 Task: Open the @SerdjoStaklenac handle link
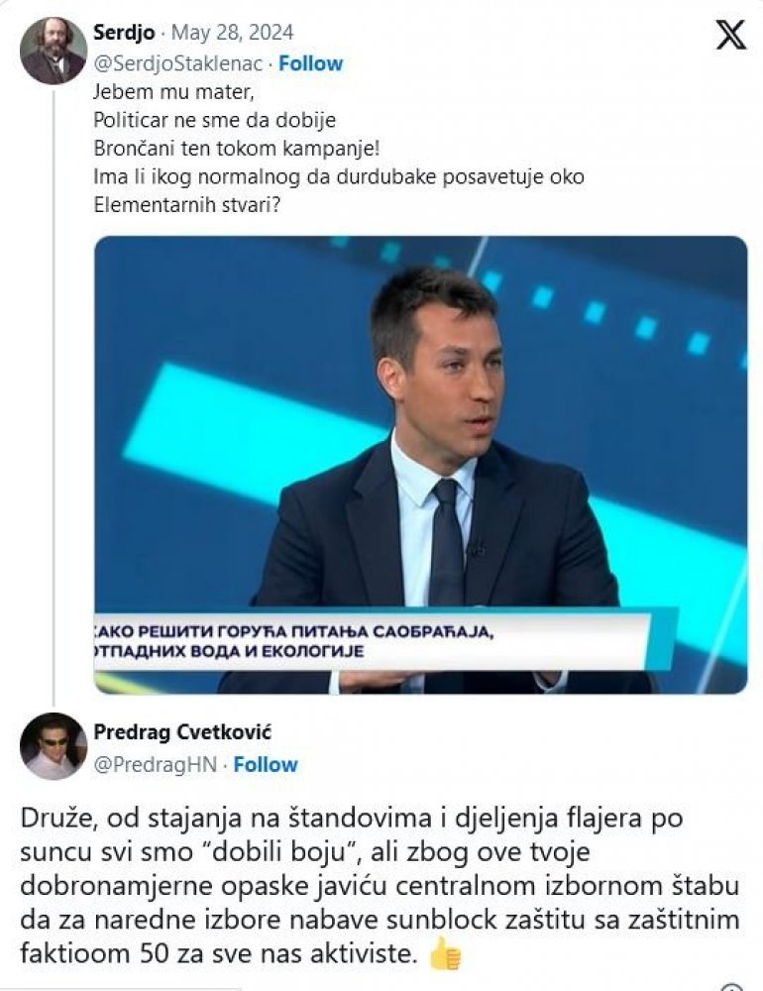177,63
